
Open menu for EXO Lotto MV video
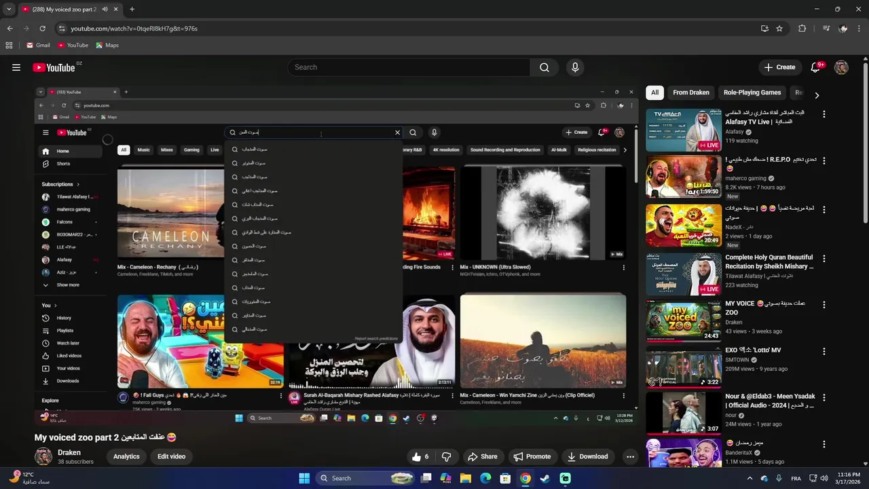point(824,352)
